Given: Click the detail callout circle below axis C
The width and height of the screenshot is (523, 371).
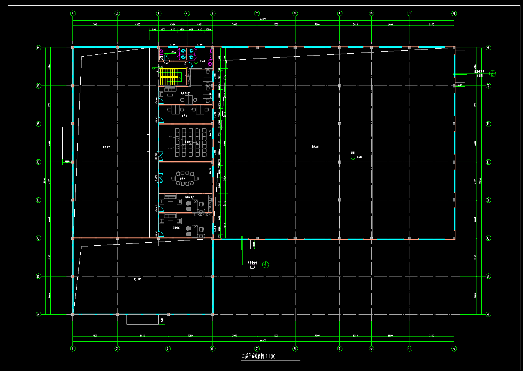Looking at the screenshot, I should (266, 265).
